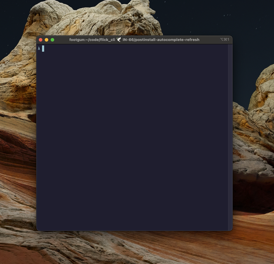
Task: Close the terminal window with the red button
Action: [x=41, y=40]
